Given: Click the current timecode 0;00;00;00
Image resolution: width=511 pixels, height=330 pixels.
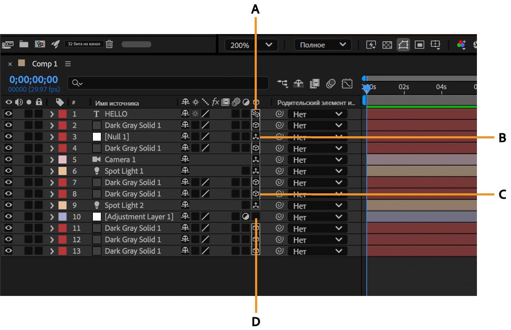Looking at the screenshot, I should pos(34,80).
